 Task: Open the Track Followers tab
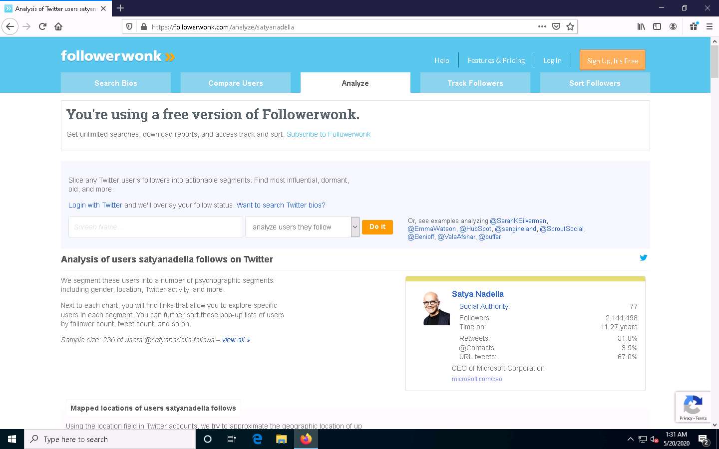[475, 83]
